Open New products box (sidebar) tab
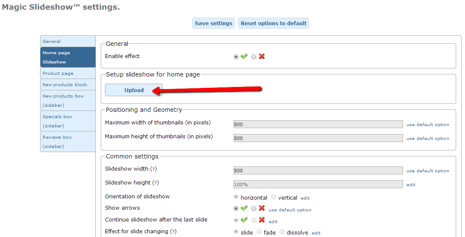 point(68,100)
